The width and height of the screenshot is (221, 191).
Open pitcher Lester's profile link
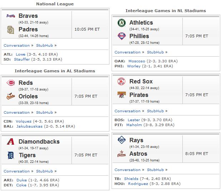134,120
